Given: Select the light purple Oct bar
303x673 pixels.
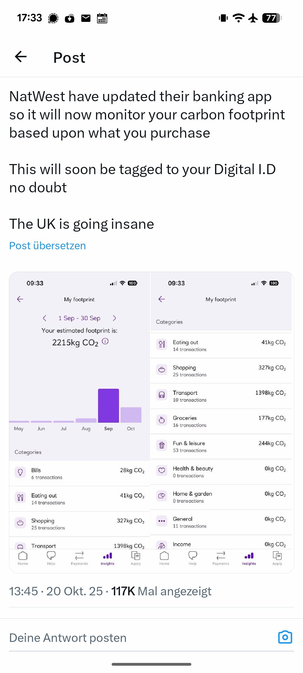Looking at the screenshot, I should pyautogui.click(x=131, y=415).
